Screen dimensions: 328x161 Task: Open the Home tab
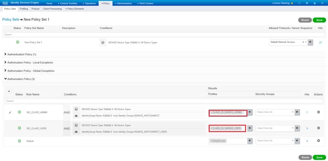coord(49,3)
